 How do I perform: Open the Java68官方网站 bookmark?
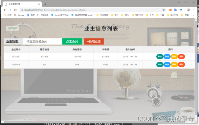click(60, 15)
